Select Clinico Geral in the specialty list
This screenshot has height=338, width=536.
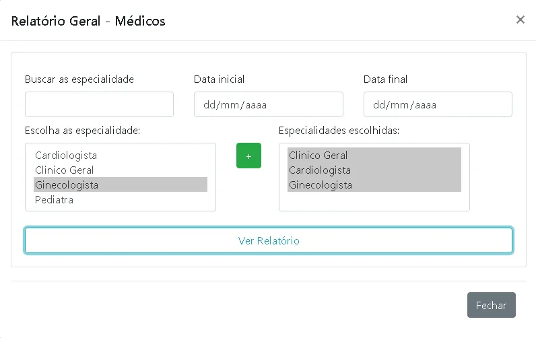[x=65, y=170]
